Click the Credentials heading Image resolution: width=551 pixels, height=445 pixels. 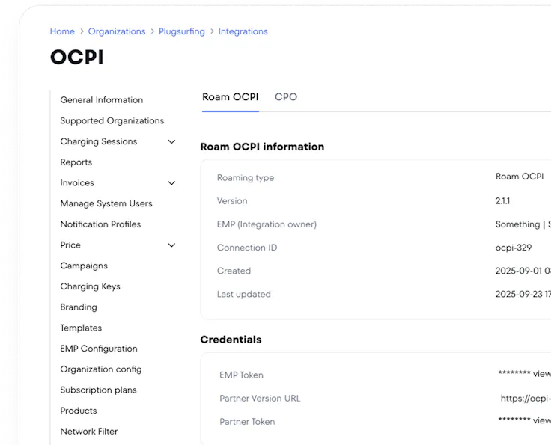(x=231, y=340)
